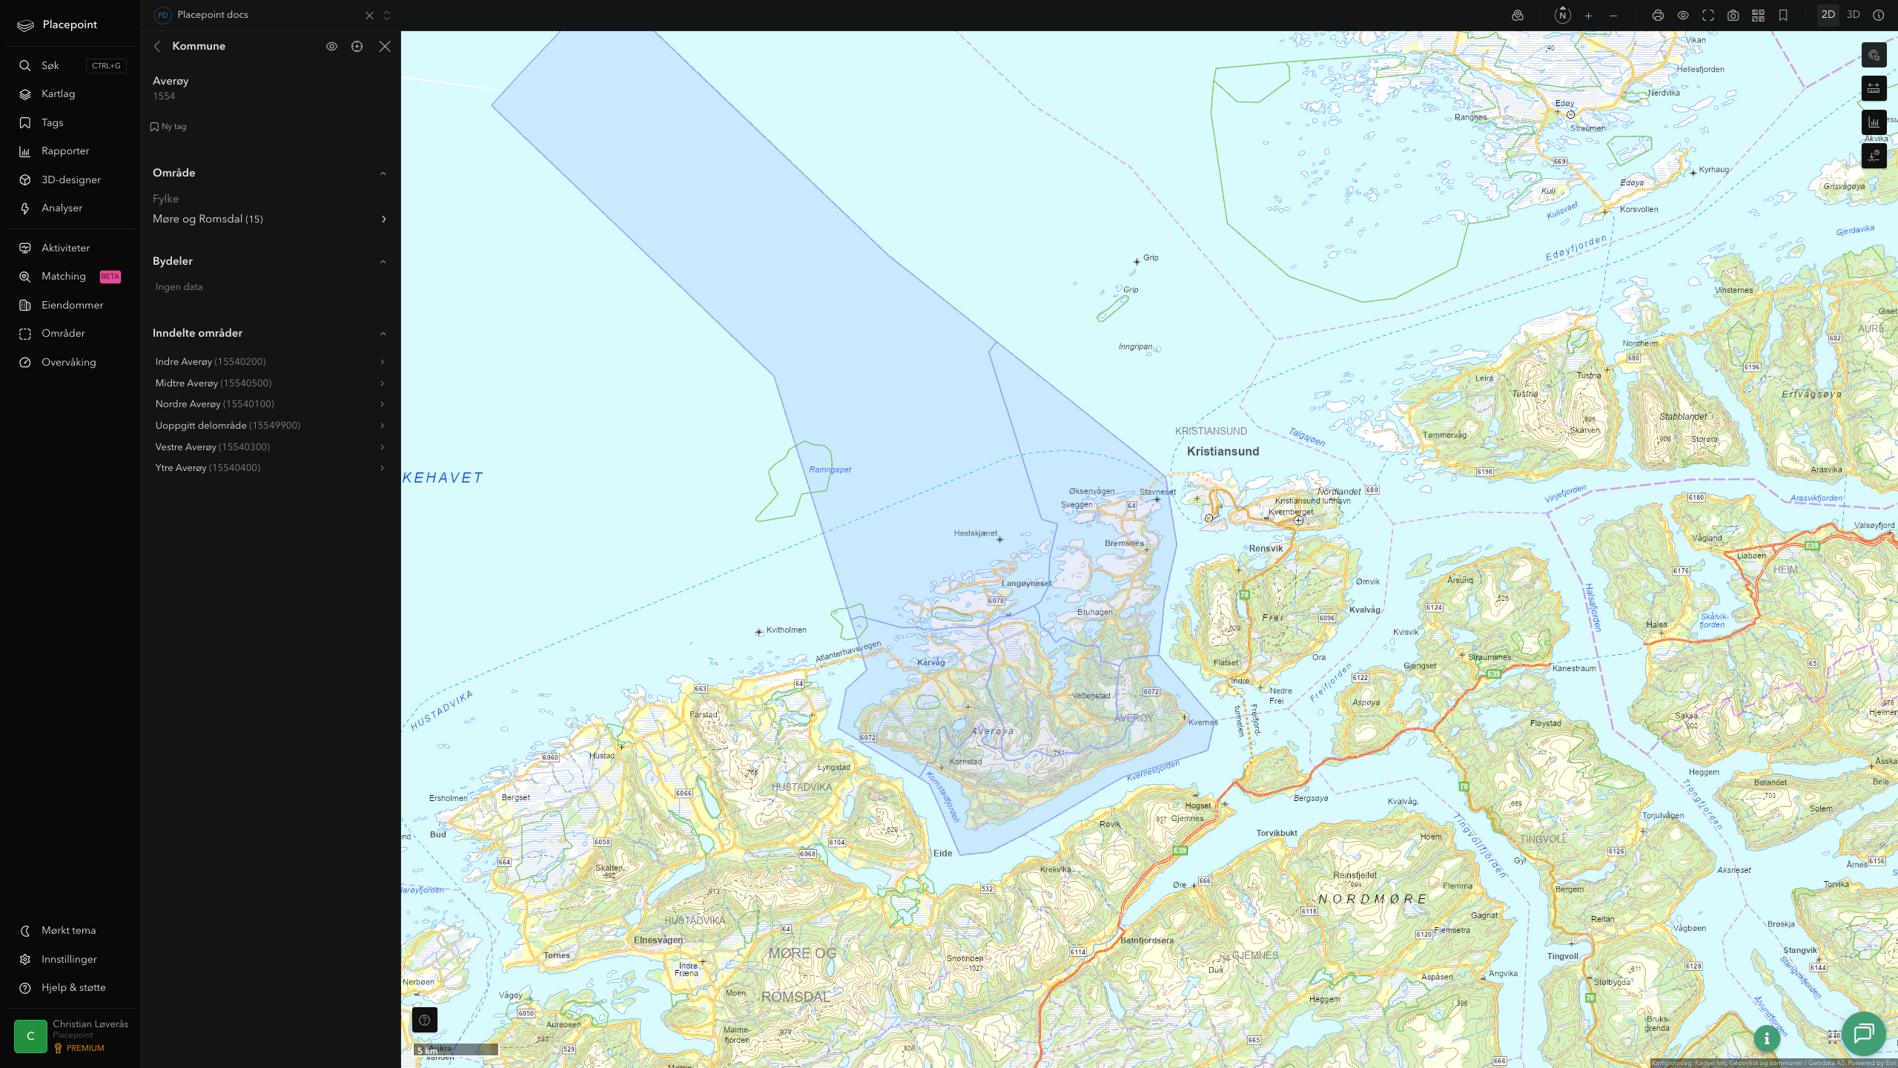The width and height of the screenshot is (1898, 1068).
Task: Switch map to 3D view
Action: tap(1854, 15)
